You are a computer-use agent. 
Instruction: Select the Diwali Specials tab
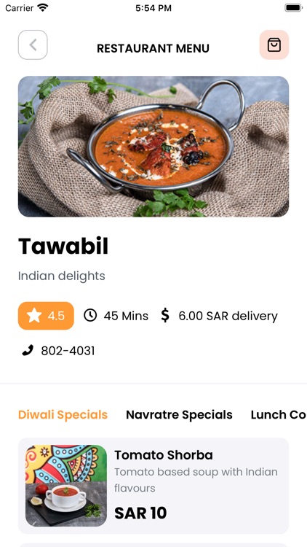[x=63, y=415]
